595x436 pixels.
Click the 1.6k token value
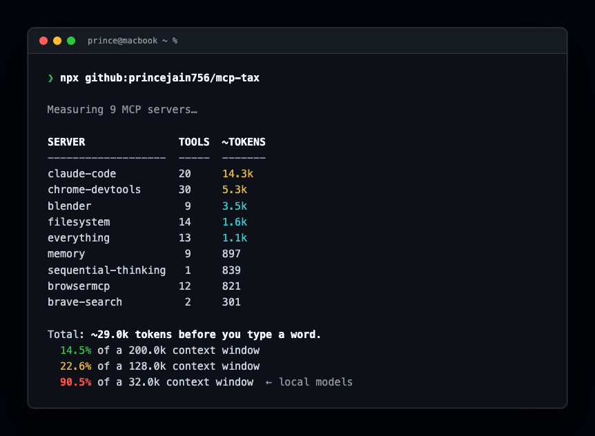pyautogui.click(x=235, y=222)
